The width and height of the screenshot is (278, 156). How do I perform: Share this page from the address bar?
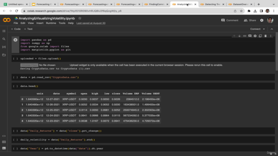coord(235,11)
